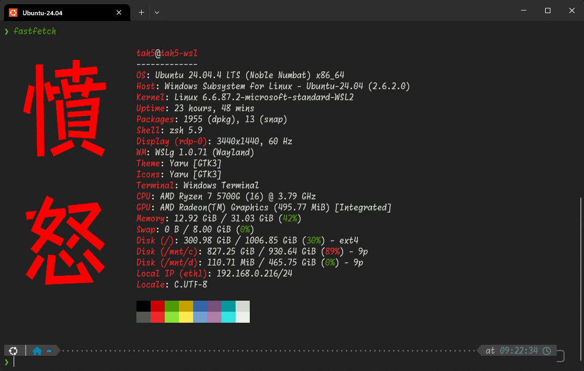
Task: Click the Ubuntu logo in the tab
Action: tap(13, 13)
